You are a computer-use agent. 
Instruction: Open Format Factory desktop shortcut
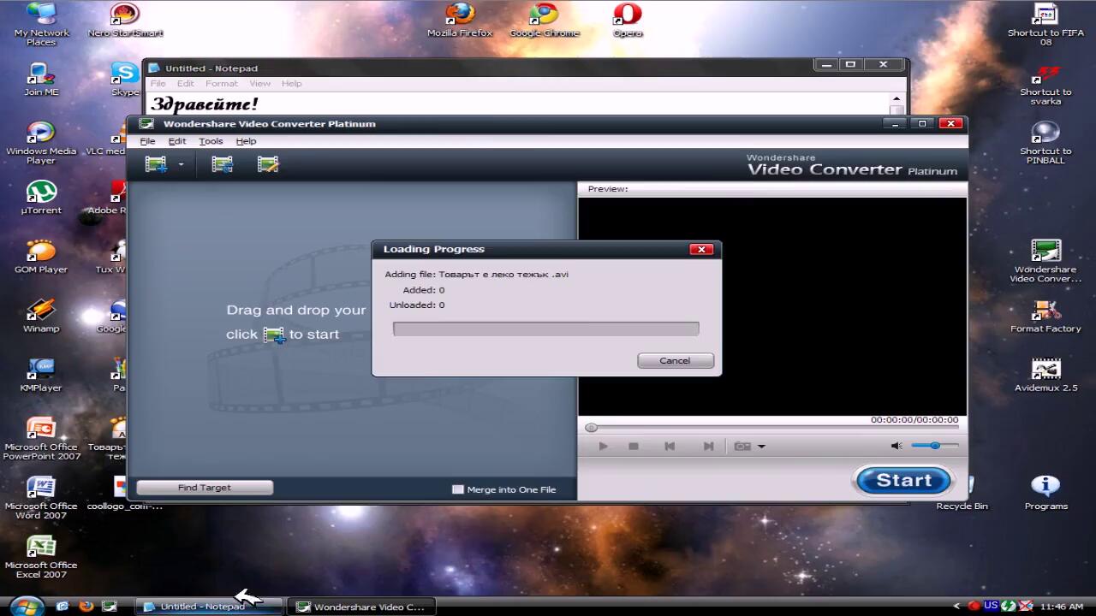[x=1045, y=316]
